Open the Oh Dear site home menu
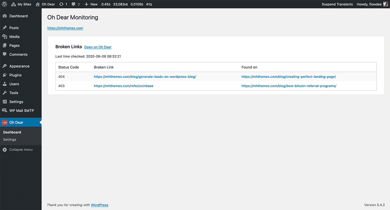Screen dimensions: 390x210 click(45, 4)
